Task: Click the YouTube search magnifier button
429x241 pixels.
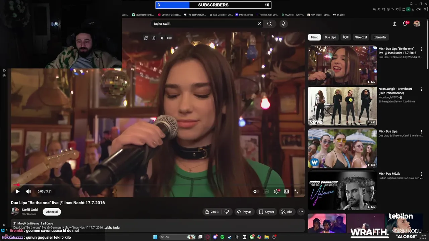Action: [269, 24]
